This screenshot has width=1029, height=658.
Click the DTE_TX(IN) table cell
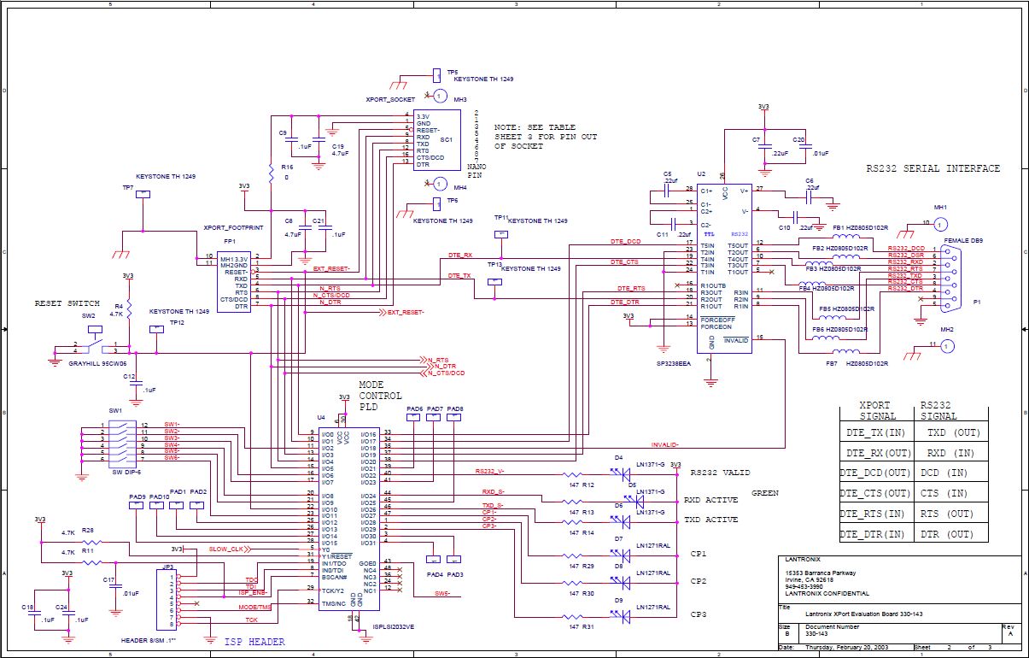click(x=877, y=434)
